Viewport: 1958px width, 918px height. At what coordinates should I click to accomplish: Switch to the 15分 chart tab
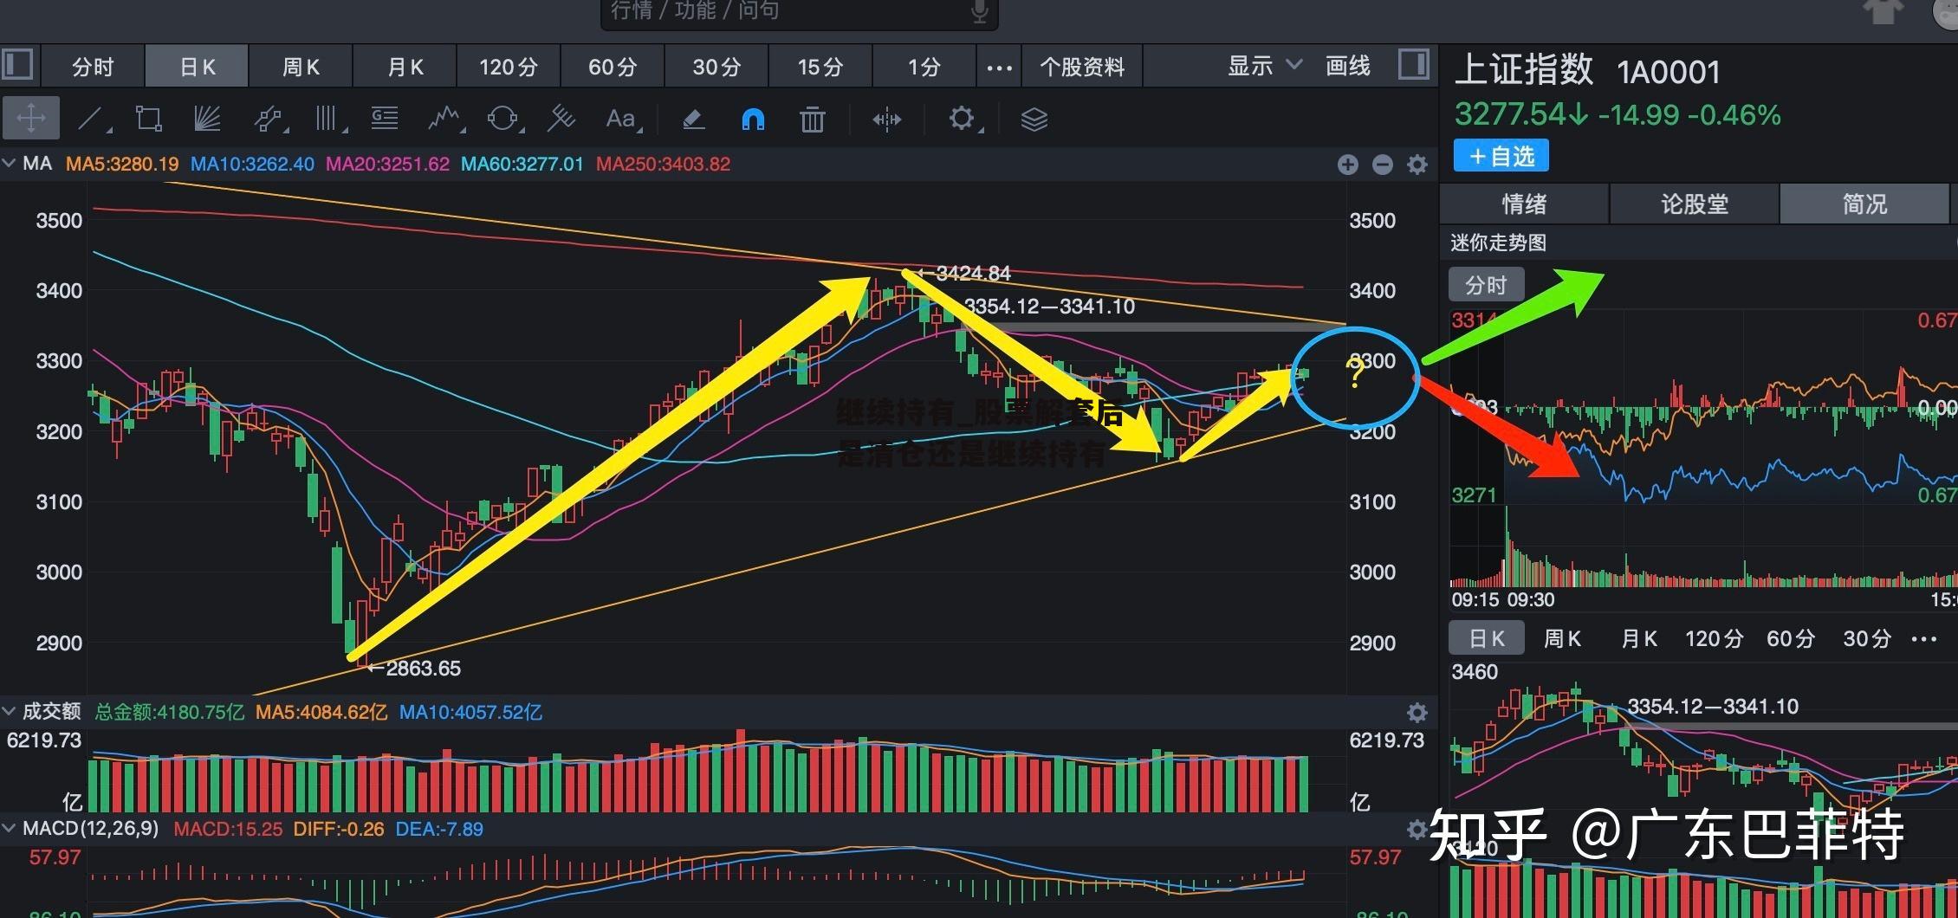pyautogui.click(x=820, y=67)
